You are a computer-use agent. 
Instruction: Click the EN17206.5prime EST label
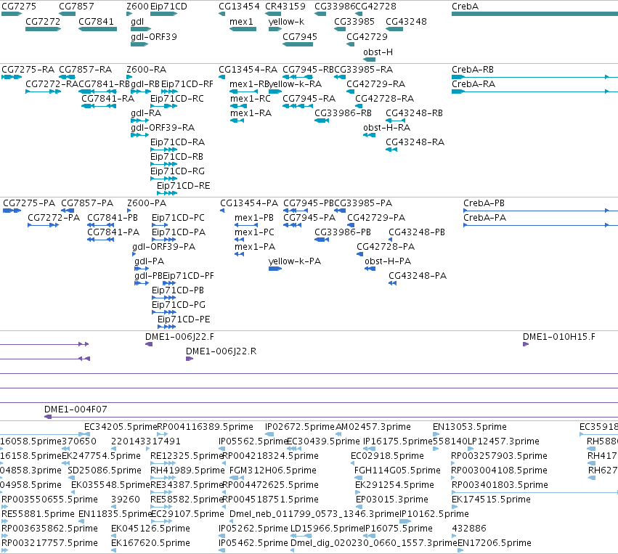pyautogui.click(x=495, y=543)
